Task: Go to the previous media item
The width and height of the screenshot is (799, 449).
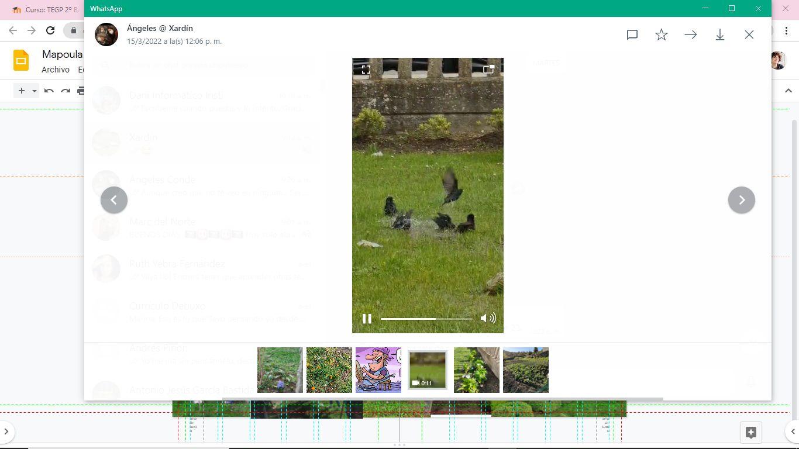Action: click(114, 200)
